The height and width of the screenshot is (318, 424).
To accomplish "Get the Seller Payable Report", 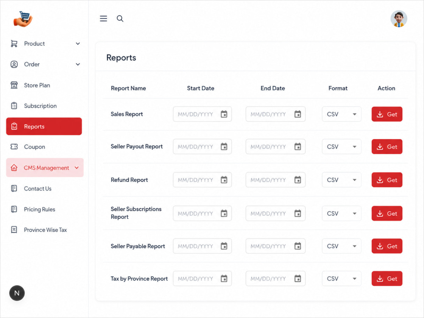I will tap(387, 246).
